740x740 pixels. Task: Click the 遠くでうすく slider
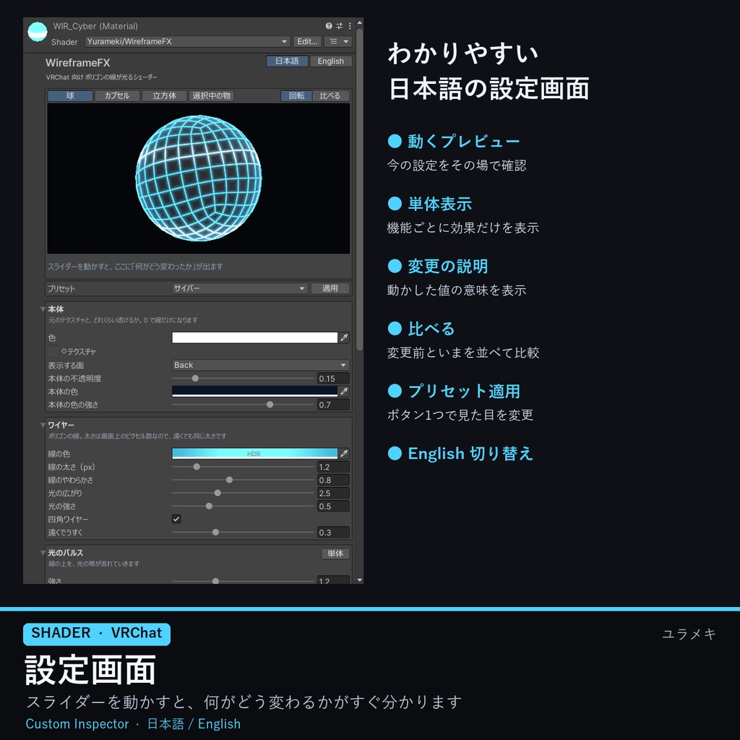click(243, 533)
